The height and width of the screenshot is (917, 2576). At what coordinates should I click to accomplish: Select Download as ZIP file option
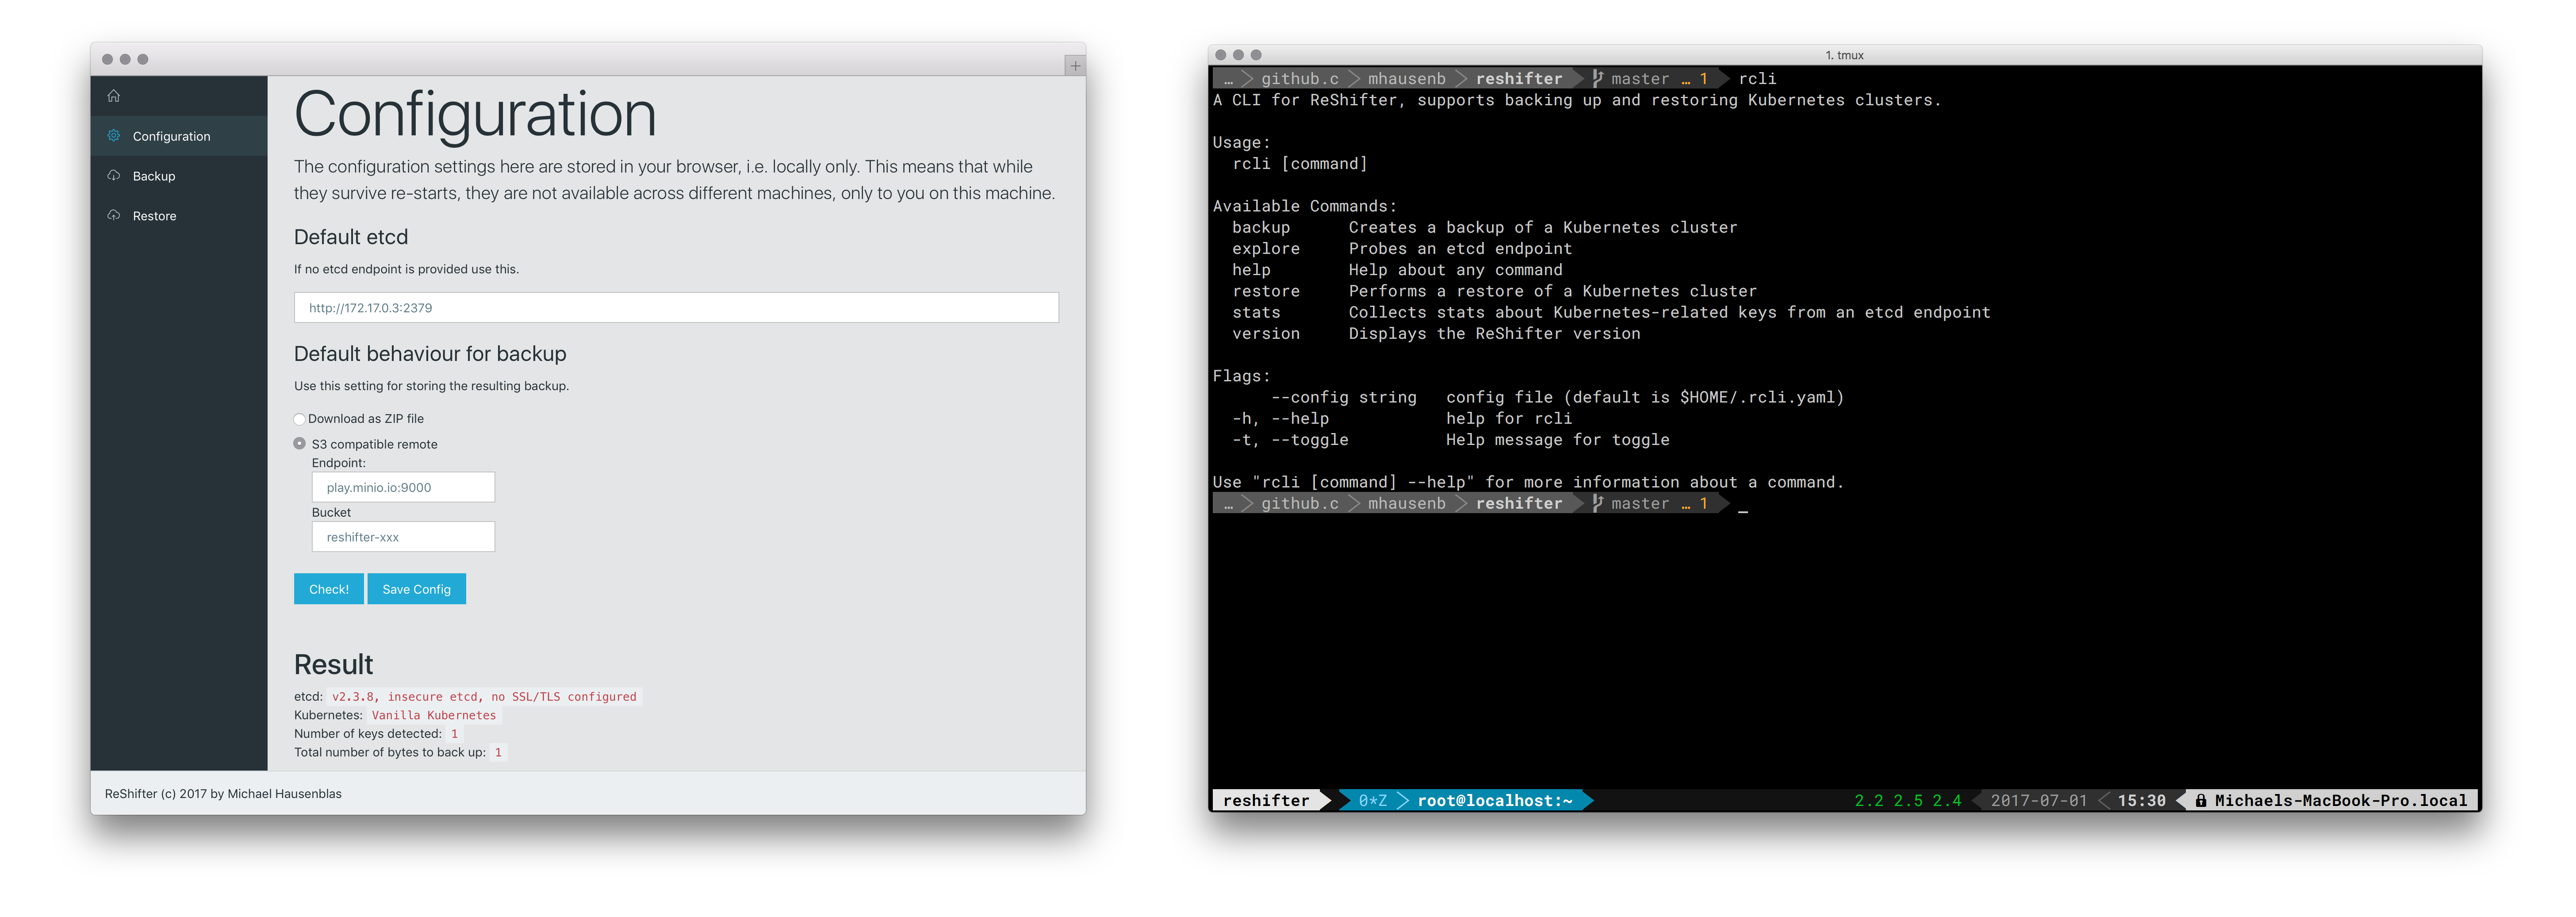(x=299, y=419)
